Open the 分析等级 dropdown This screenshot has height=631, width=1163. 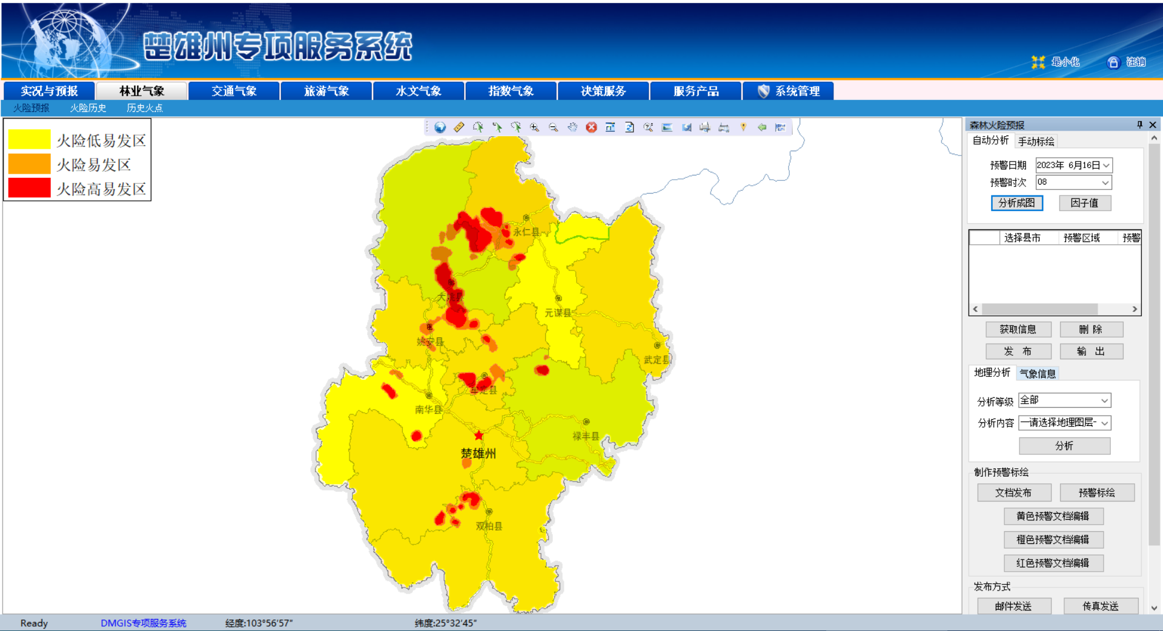click(1104, 401)
